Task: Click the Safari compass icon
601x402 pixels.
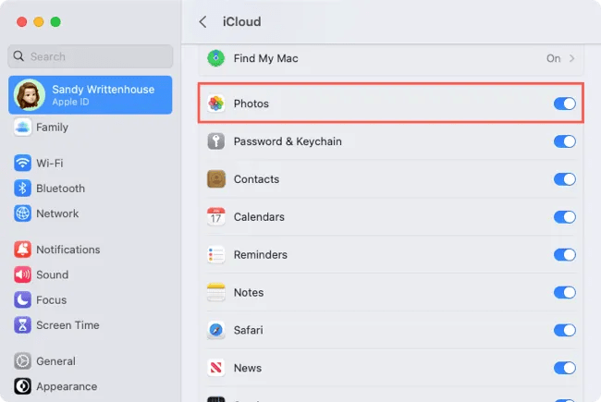Action: coord(216,330)
